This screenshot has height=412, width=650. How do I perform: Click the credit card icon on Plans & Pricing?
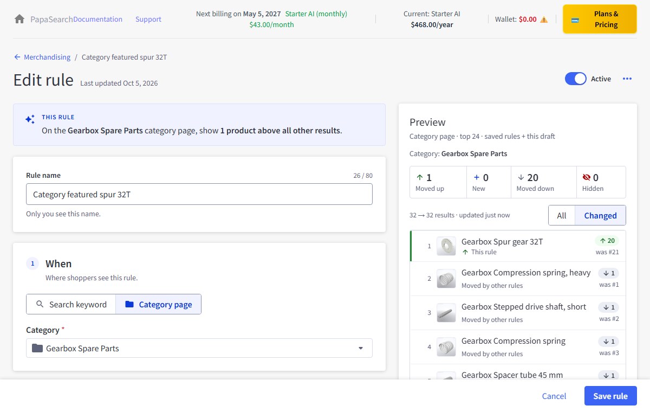575,20
